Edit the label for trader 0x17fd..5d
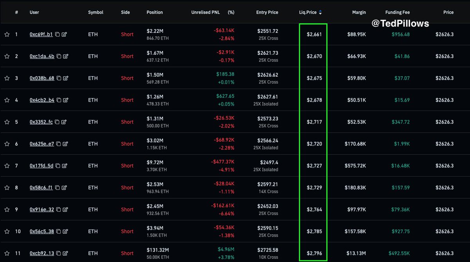This screenshot has width=470, height=262. point(64,166)
